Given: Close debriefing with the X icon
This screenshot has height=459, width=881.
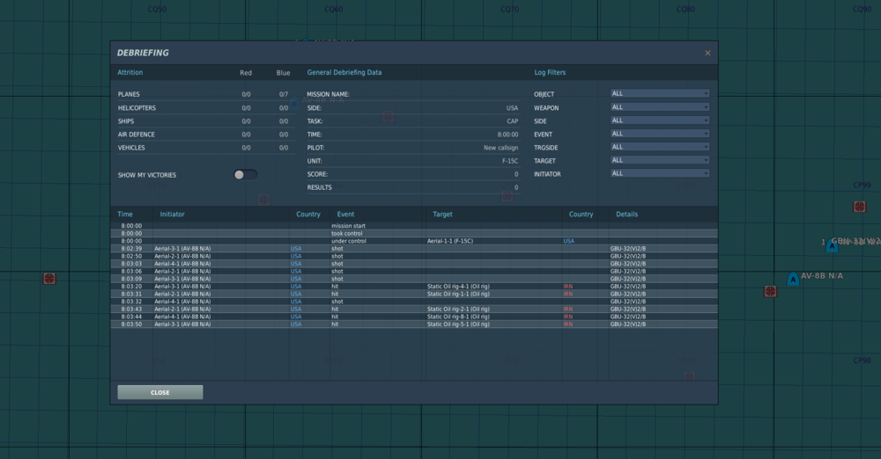Looking at the screenshot, I should tap(707, 53).
